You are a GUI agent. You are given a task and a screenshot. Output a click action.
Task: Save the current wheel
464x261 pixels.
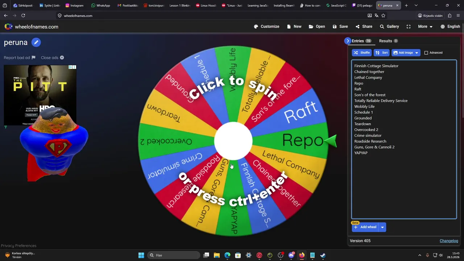tap(340, 26)
